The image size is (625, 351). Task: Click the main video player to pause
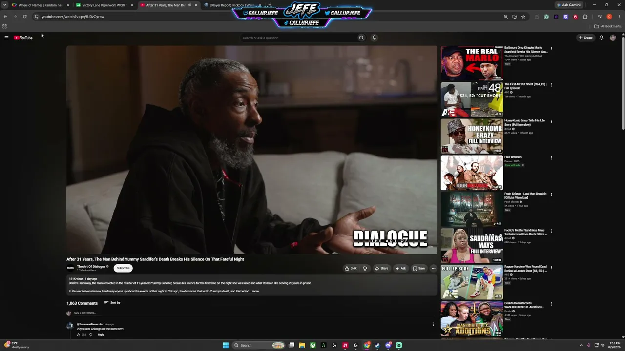252,150
